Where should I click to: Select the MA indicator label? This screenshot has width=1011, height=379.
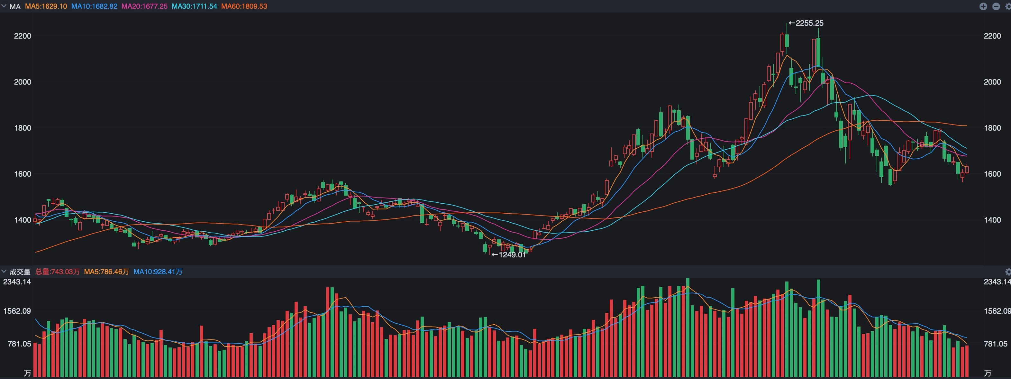15,6
